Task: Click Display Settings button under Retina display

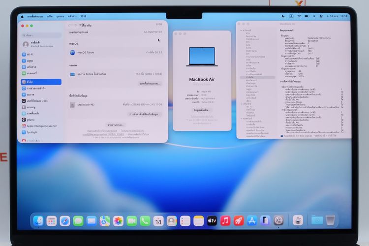Action: (150, 84)
